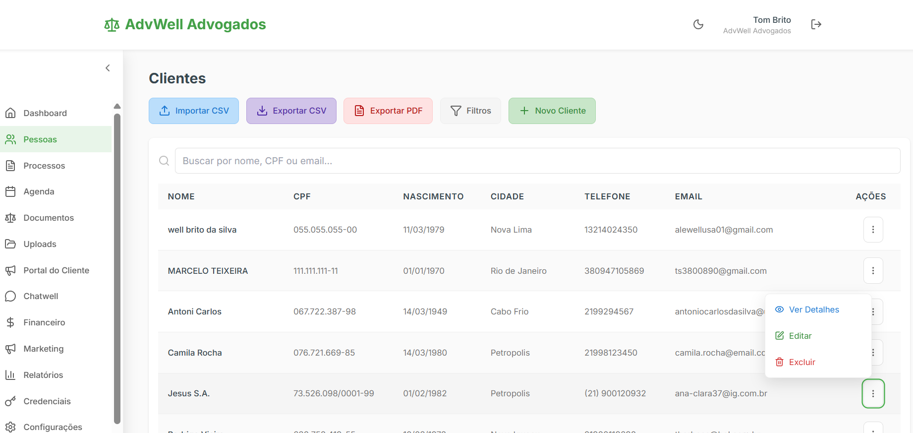The width and height of the screenshot is (913, 433).
Task: Open the Filtros filter panel
Action: [470, 111]
